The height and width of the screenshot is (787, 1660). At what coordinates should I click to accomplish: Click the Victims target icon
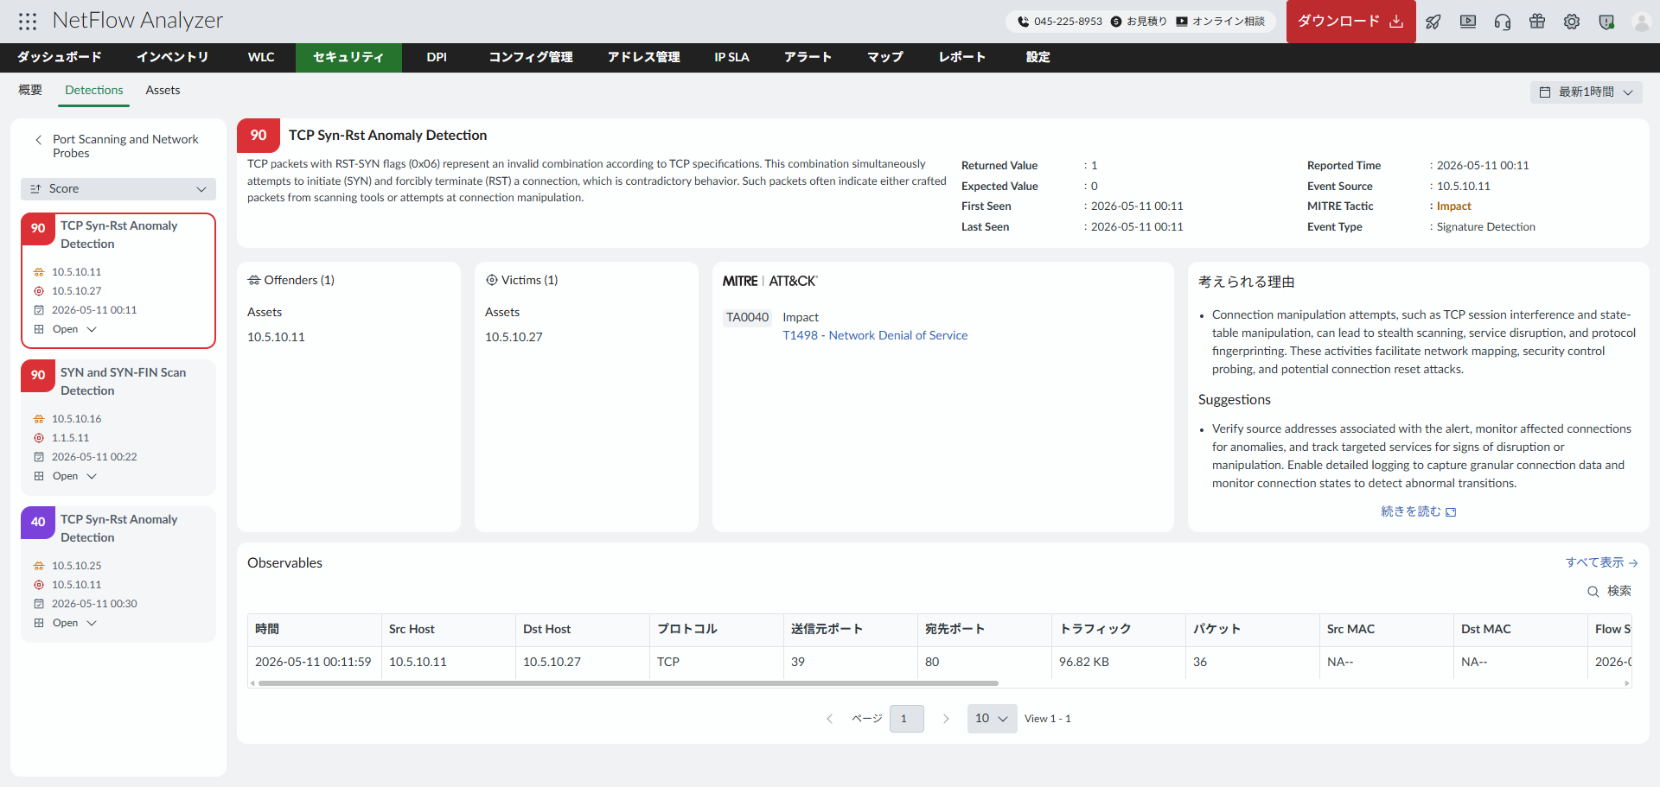coord(492,280)
